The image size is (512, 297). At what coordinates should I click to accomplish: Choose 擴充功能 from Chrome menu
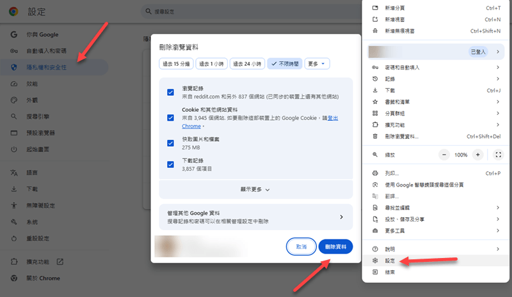coord(436,125)
